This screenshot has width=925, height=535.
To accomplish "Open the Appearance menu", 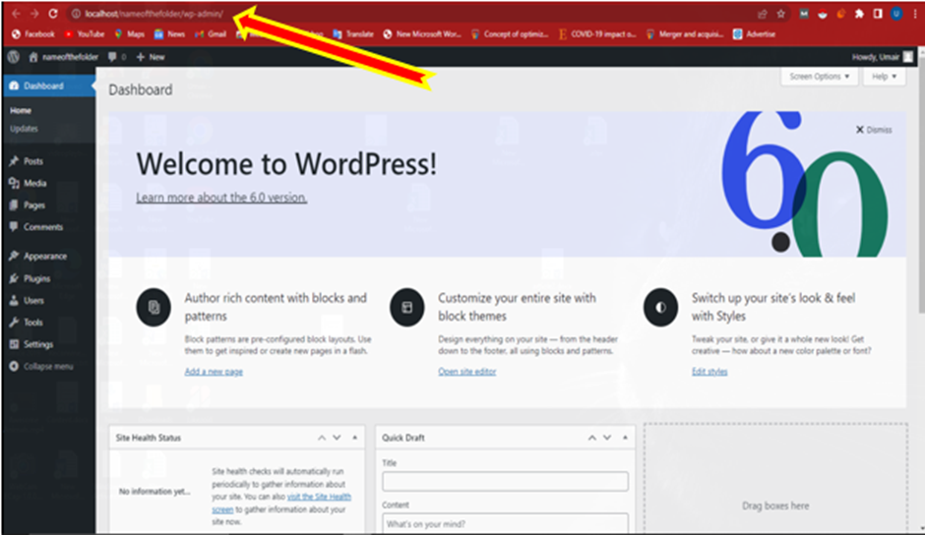I will pos(45,256).
